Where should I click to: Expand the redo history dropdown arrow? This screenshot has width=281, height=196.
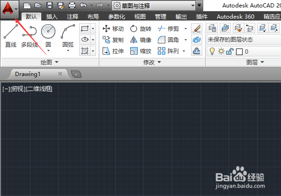[x=108, y=6]
